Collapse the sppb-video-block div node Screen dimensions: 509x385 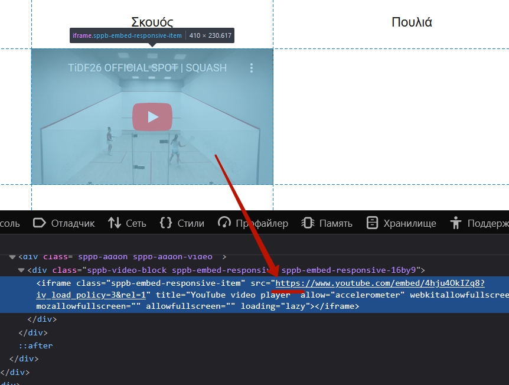click(22, 270)
